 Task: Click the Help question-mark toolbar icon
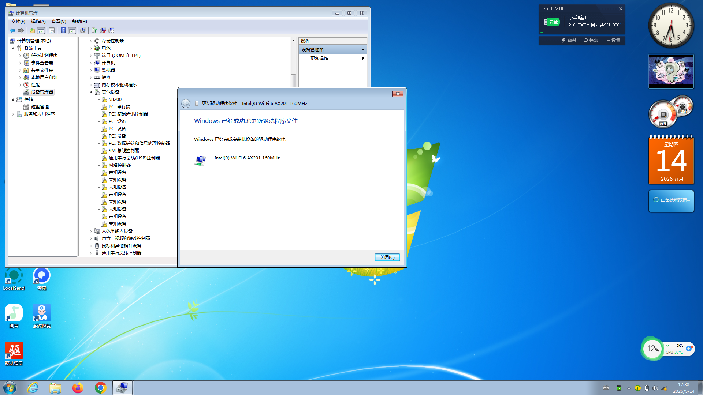pos(63,31)
